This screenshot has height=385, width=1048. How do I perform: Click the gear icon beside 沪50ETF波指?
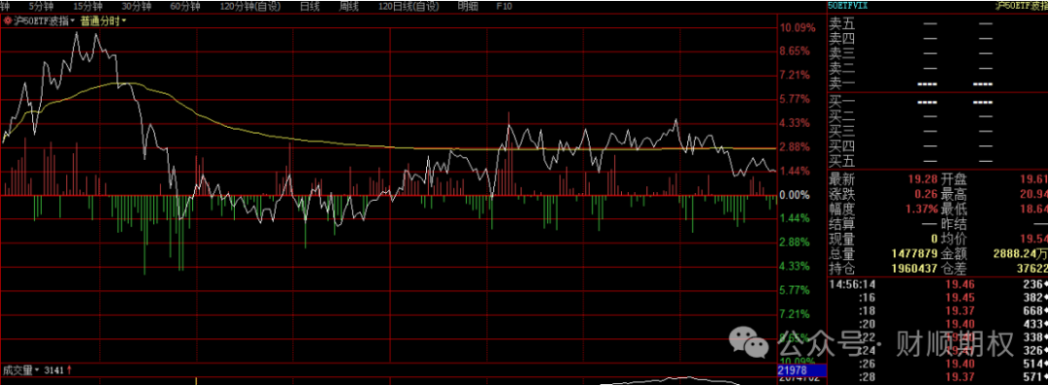pyautogui.click(x=8, y=20)
